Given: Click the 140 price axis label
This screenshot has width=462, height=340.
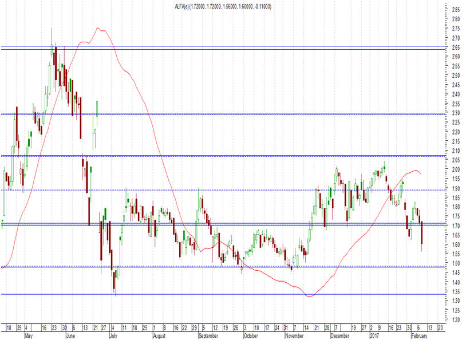Looking at the screenshot, I should pyautogui.click(x=456, y=282).
